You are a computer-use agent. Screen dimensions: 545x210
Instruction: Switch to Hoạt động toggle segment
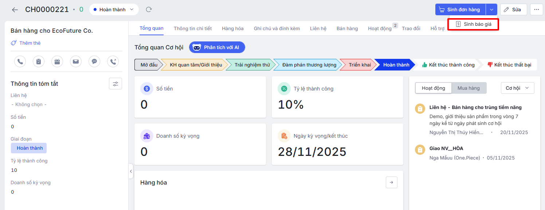pyautogui.click(x=434, y=88)
